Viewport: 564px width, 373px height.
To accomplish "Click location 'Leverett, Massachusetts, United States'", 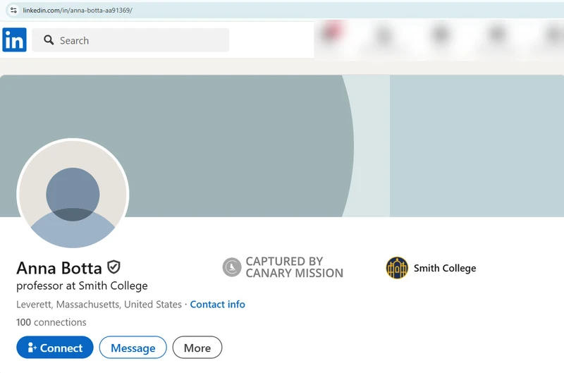I will click(99, 305).
